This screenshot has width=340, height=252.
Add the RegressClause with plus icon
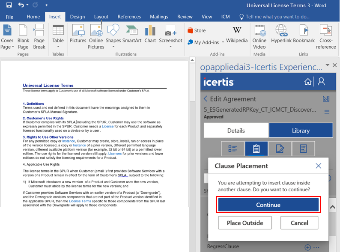tap(307, 247)
